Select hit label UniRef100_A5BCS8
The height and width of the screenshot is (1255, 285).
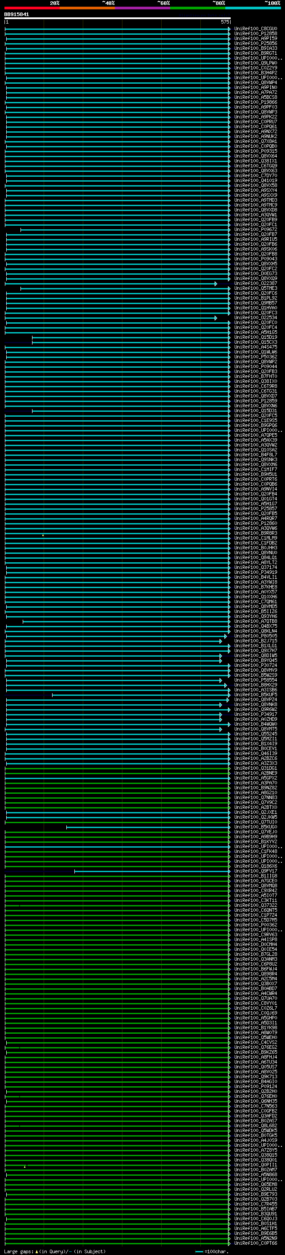(255, 97)
